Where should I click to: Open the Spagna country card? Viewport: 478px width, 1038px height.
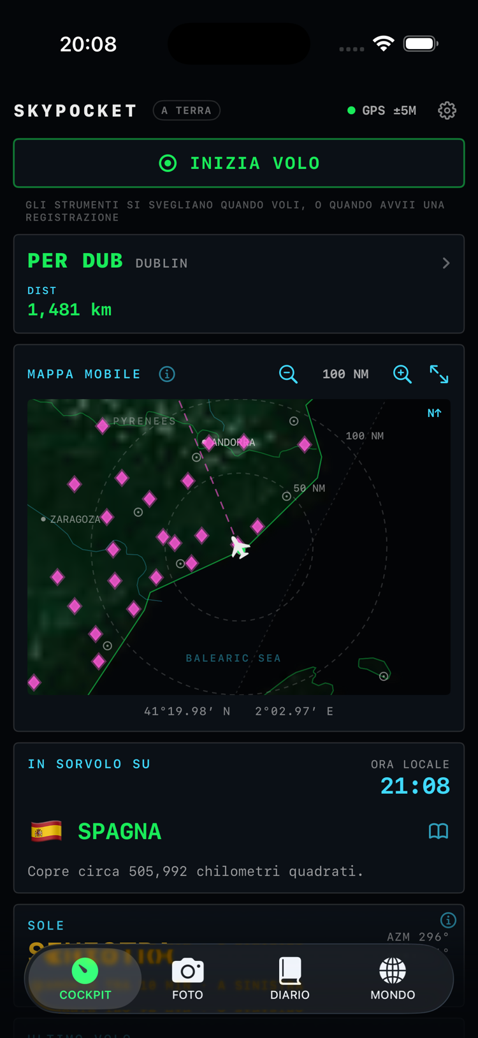pos(239,818)
